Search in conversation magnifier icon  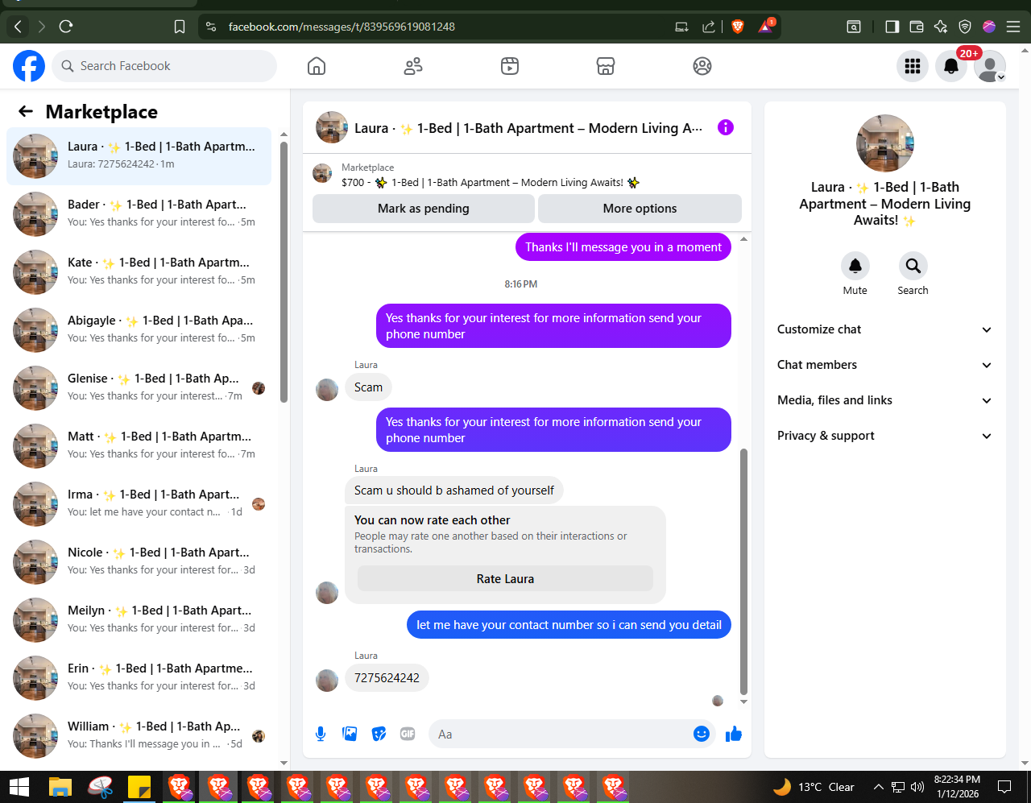point(913,266)
